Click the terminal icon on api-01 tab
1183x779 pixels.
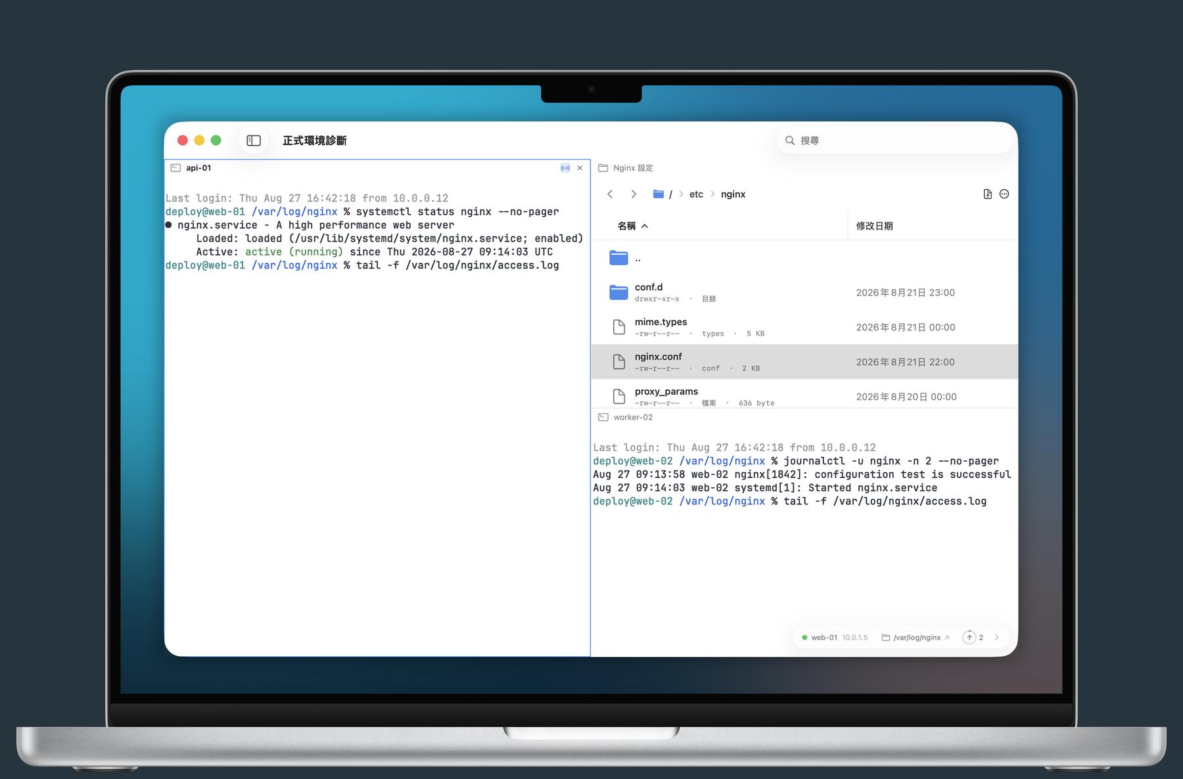coord(175,168)
